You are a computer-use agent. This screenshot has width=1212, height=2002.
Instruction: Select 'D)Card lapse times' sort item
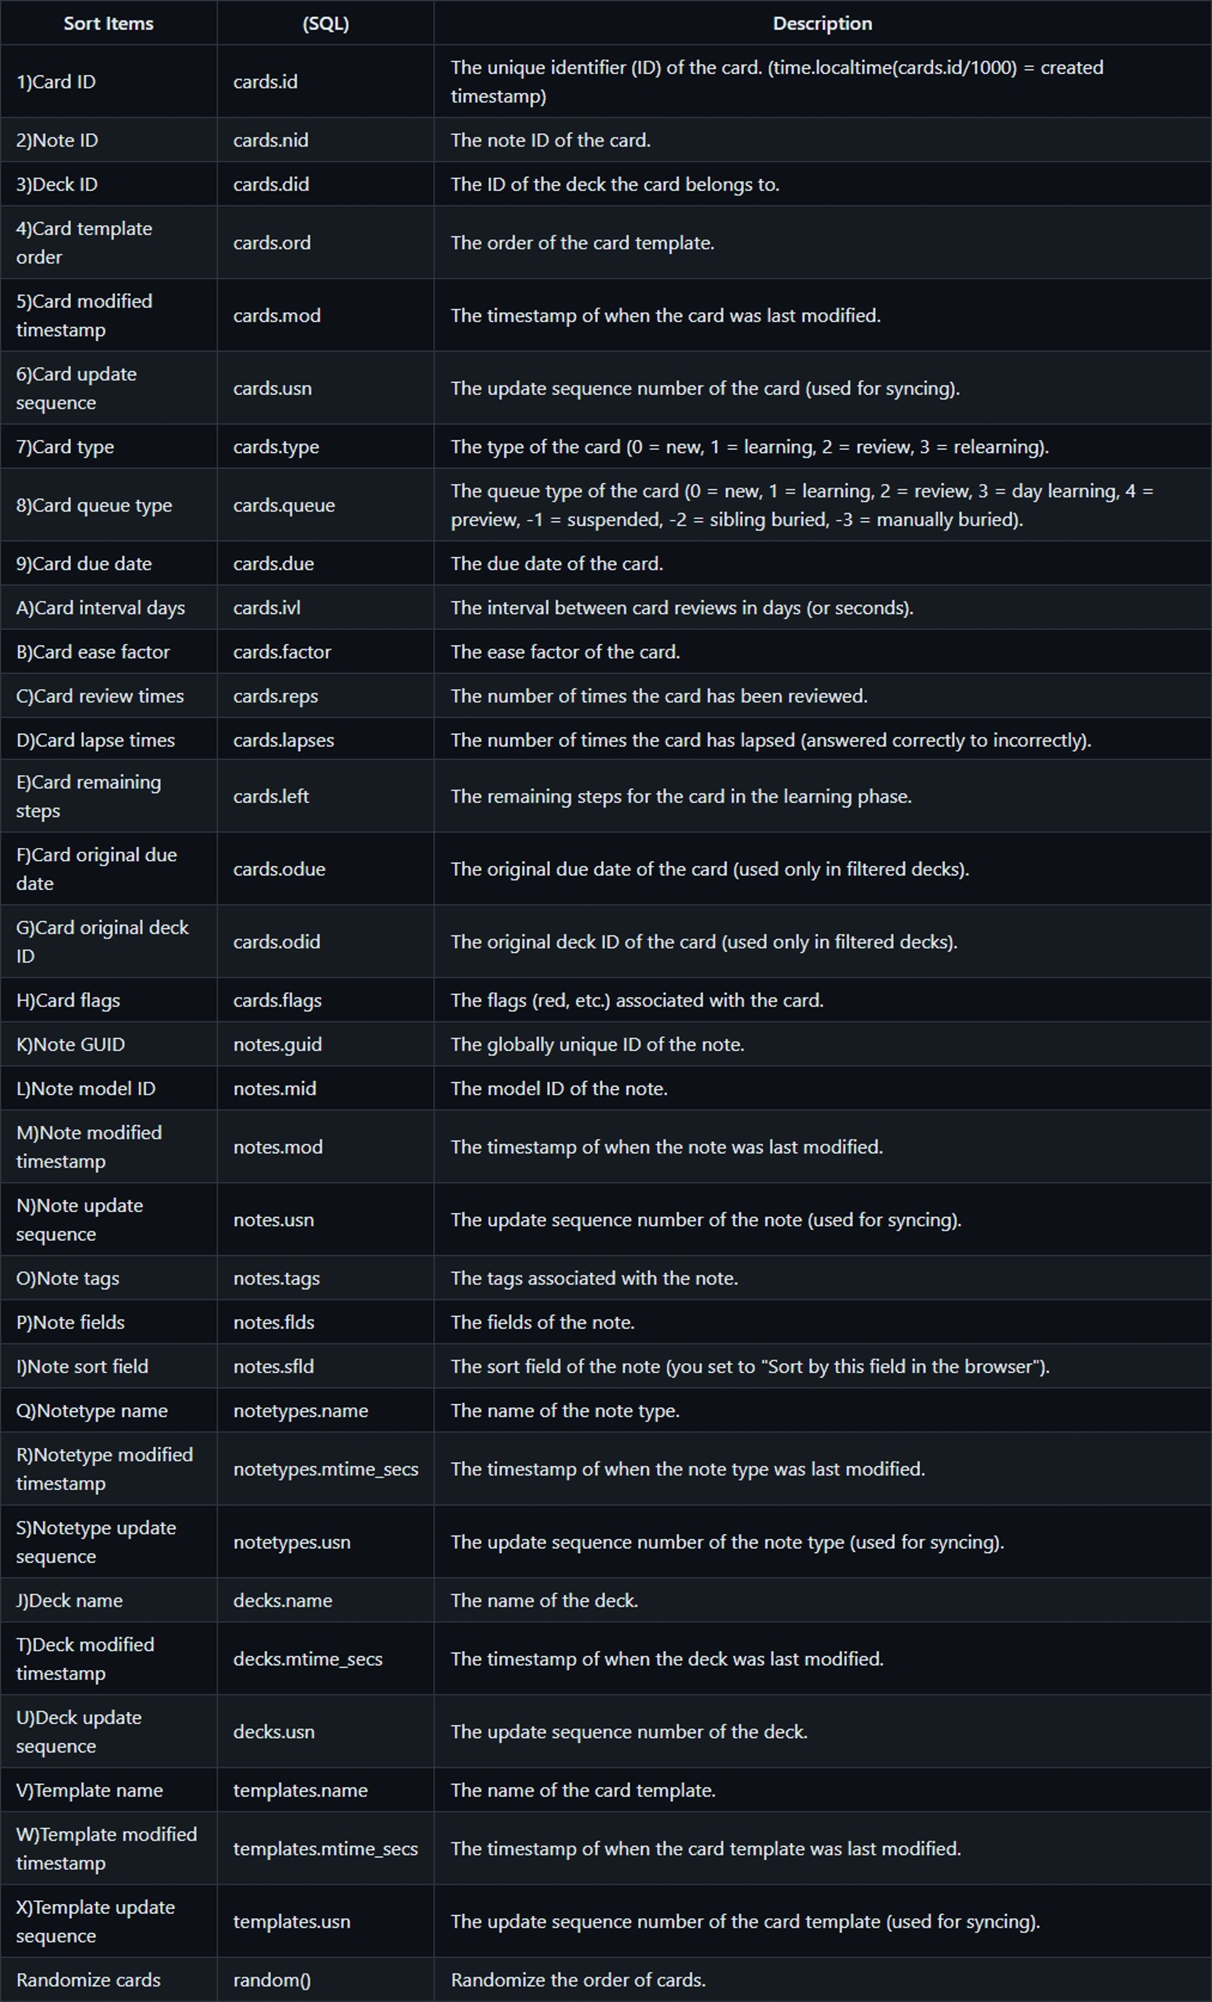[x=95, y=740]
